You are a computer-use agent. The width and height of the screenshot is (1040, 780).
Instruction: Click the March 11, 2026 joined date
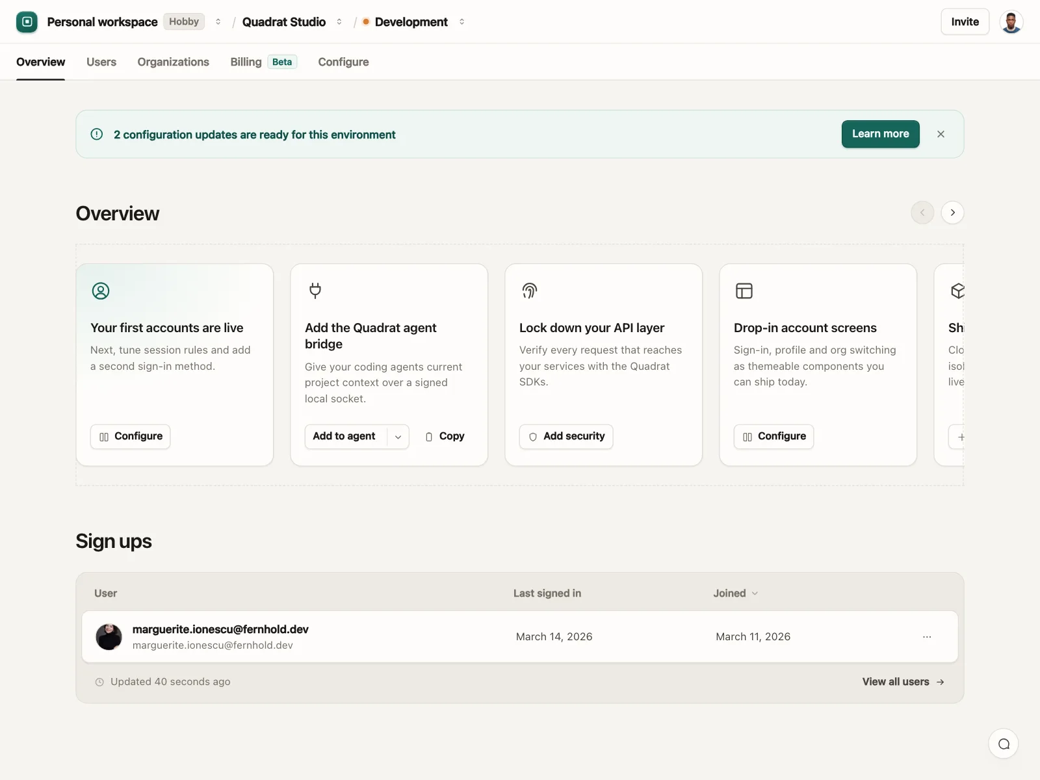[x=753, y=637]
